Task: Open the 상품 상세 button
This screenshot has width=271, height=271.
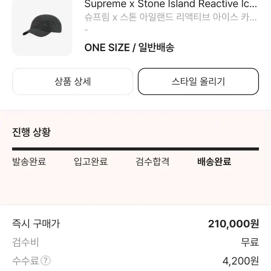Action: coord(72,81)
